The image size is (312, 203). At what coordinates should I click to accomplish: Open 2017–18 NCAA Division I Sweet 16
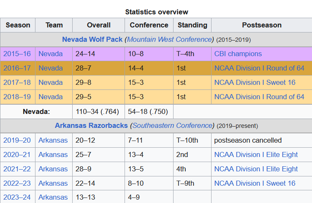[x=255, y=82]
